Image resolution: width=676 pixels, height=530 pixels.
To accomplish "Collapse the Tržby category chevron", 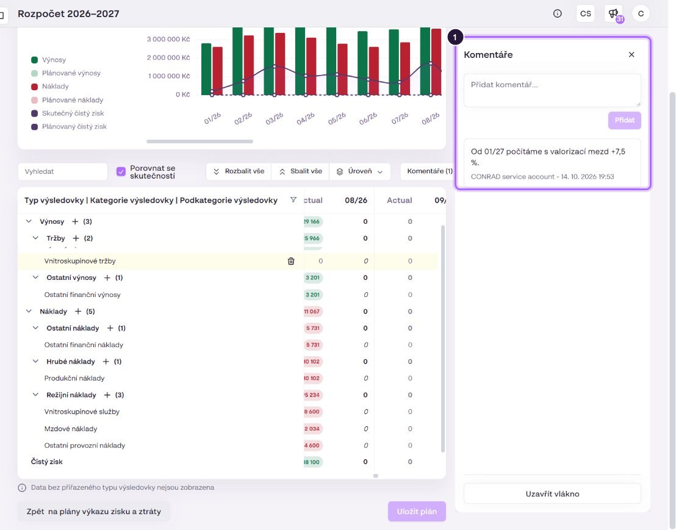I will coord(36,238).
